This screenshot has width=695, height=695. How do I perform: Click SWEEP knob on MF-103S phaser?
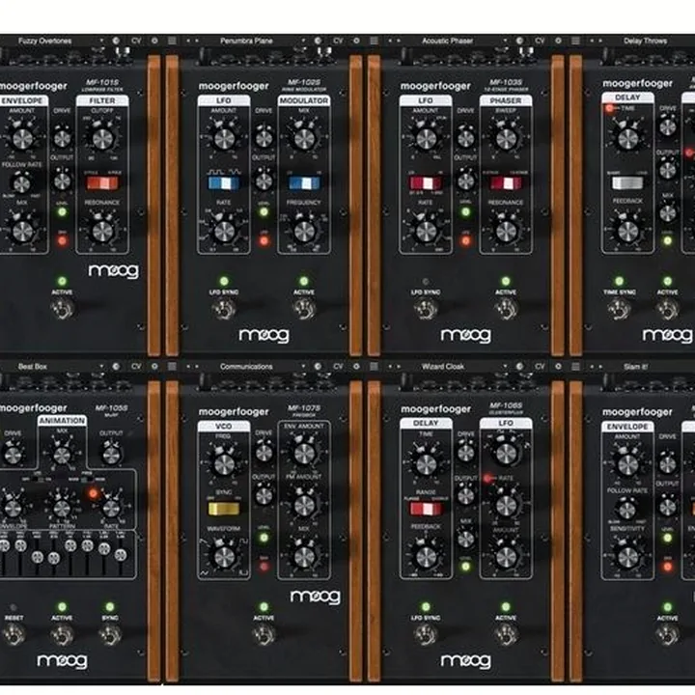click(506, 139)
